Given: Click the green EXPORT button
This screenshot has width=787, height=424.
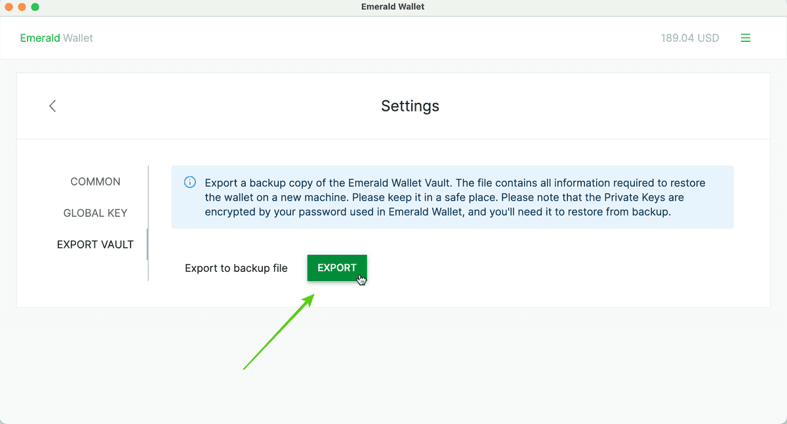Looking at the screenshot, I should pos(336,267).
